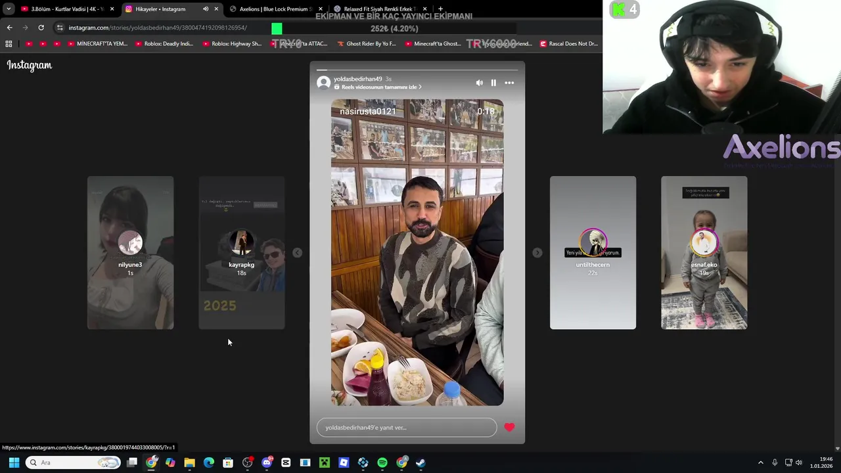Screen dimensions: 841x473
Task: Open the clock and date panel
Action: point(822,462)
